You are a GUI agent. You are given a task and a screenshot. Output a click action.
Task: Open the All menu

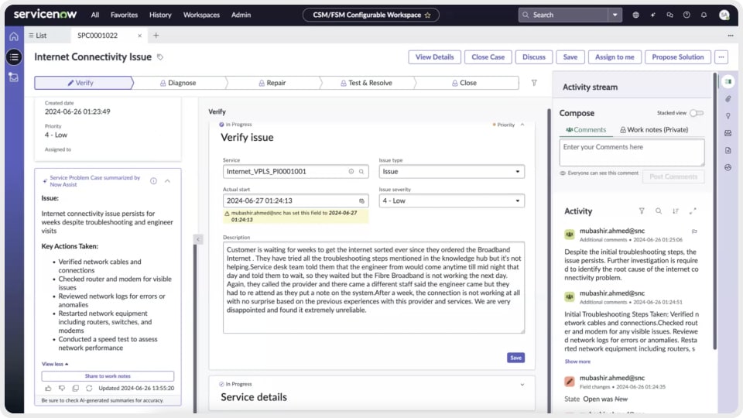click(95, 15)
